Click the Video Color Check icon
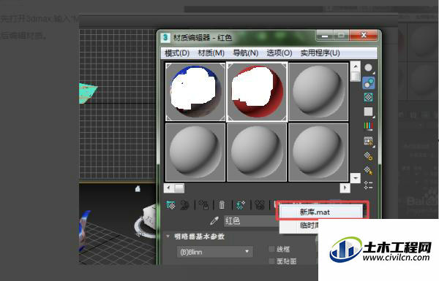Viewport: 439px width, 281px height. (369, 126)
